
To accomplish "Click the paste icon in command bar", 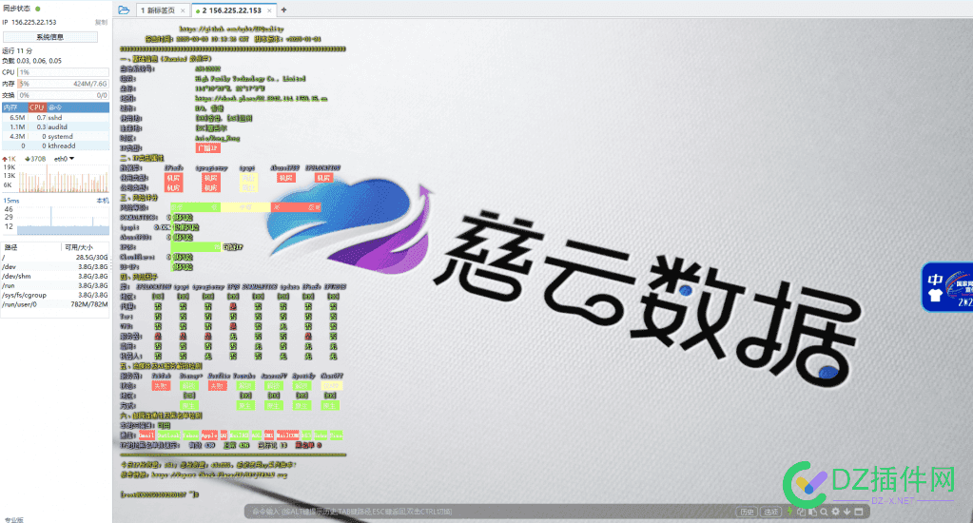I will [x=812, y=512].
